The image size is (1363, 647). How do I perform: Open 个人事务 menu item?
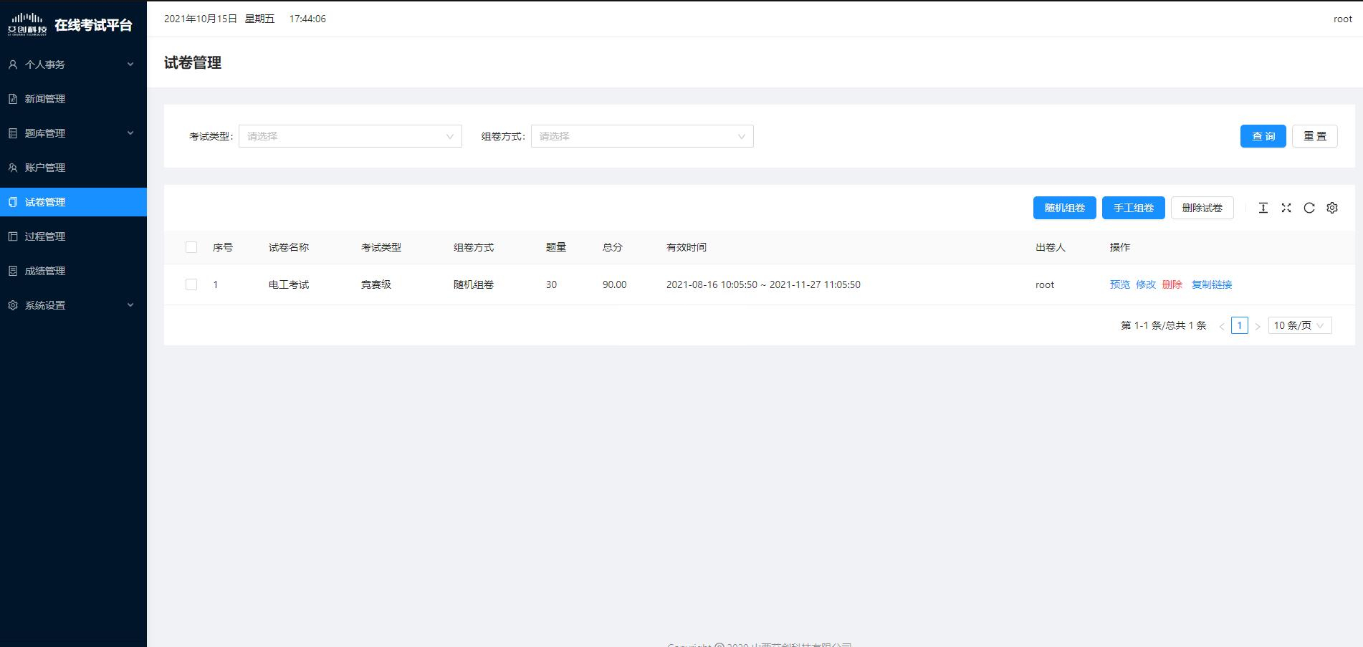tap(73, 64)
